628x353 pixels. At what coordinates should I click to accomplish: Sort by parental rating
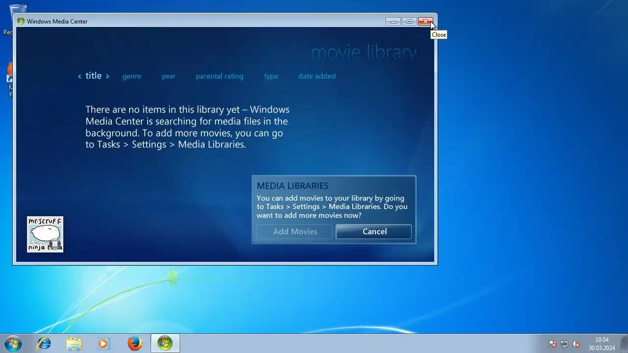coord(219,76)
